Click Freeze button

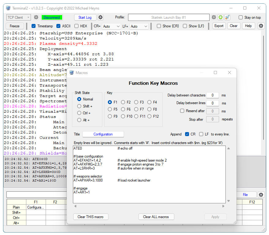click(15, 26)
